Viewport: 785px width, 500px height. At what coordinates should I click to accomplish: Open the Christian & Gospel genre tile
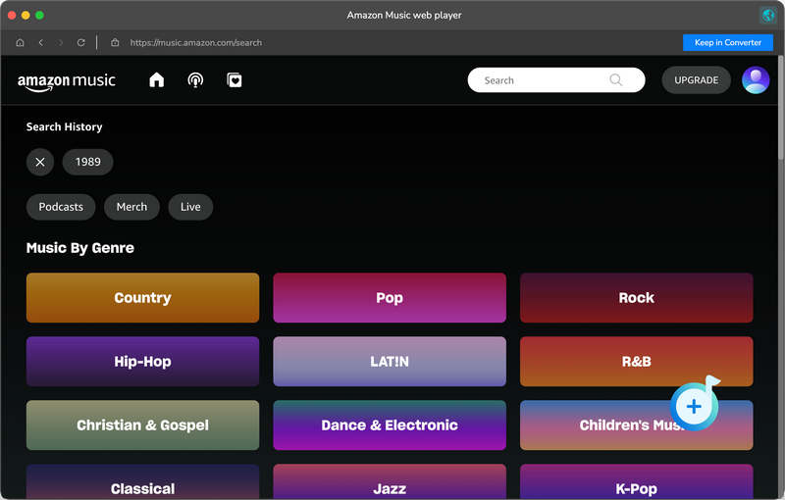[142, 425]
